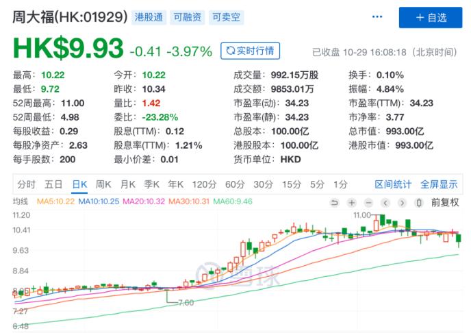Click the 成交额 value 9853.01万

[292, 89]
